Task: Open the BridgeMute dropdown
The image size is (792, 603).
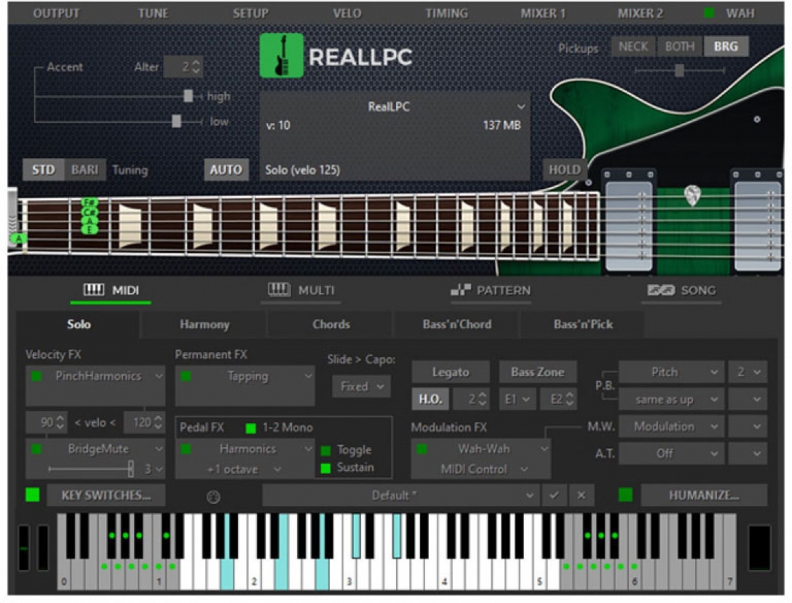Action: pos(96,449)
